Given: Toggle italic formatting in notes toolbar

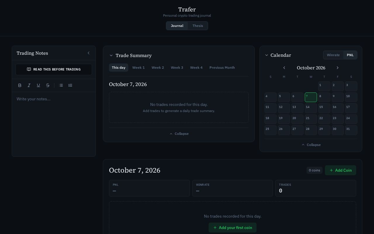Looking at the screenshot, I should [x=29, y=85].
